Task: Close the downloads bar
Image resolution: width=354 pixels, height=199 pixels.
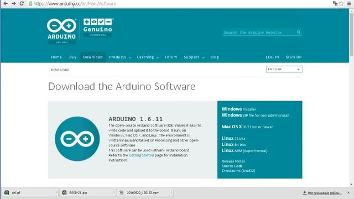Action: (348, 193)
